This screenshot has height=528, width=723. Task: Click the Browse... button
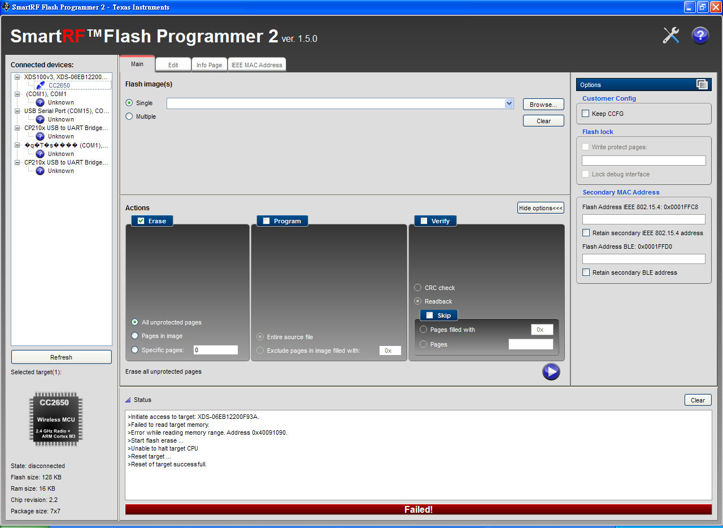click(x=543, y=105)
